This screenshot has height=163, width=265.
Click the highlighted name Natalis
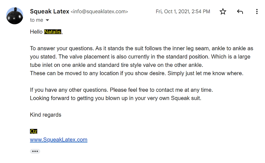pyautogui.click(x=53, y=32)
